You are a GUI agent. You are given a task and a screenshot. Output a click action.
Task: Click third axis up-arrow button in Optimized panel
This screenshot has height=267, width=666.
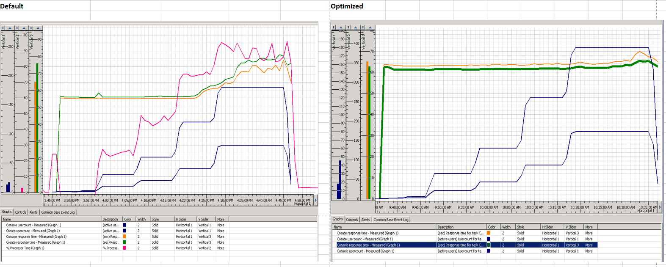(x=370, y=28)
